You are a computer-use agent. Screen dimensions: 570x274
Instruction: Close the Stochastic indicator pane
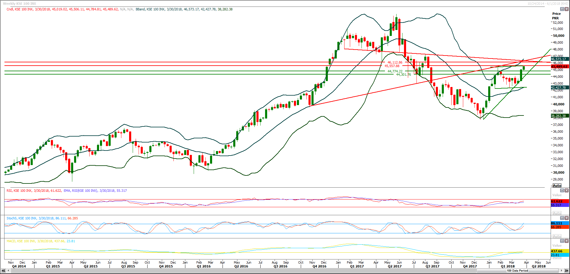point(566,218)
